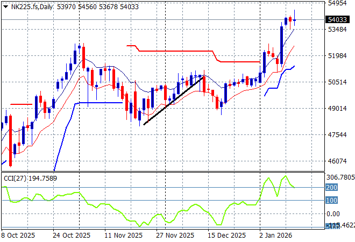The image size is (355, 242).
Task: Select the green CCI indicator line
Action: 108,208
